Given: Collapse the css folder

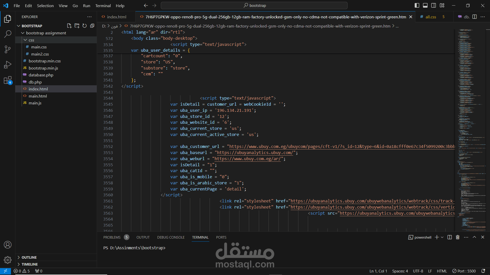Looking at the screenshot, I should 25,40.
